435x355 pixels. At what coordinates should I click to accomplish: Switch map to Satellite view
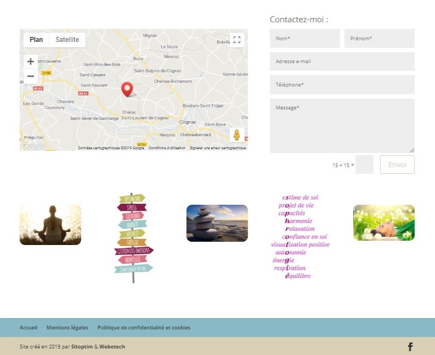[67, 40]
